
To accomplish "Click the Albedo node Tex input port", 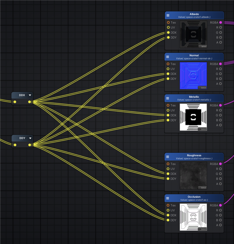I will [x=168, y=23].
